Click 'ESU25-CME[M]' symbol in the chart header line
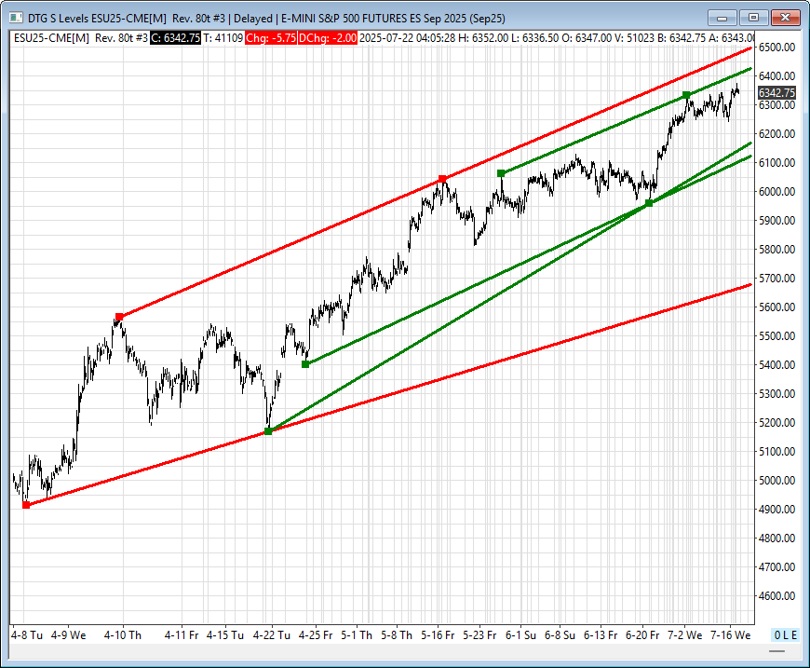The height and width of the screenshot is (668, 810). (x=51, y=38)
